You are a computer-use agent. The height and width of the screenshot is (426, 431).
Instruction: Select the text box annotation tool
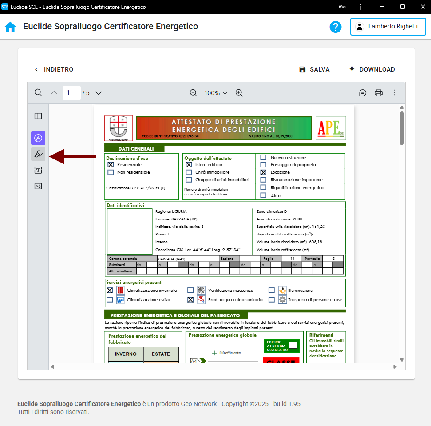(x=38, y=170)
